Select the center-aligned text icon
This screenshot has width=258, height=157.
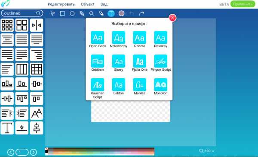(x=7, y=40)
